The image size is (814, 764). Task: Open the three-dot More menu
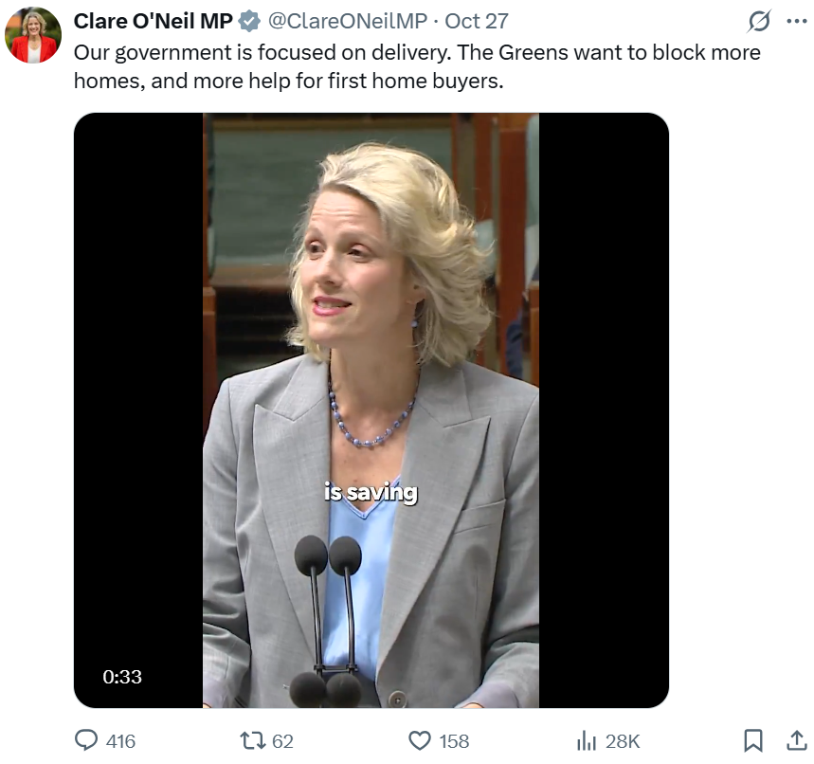point(797,21)
